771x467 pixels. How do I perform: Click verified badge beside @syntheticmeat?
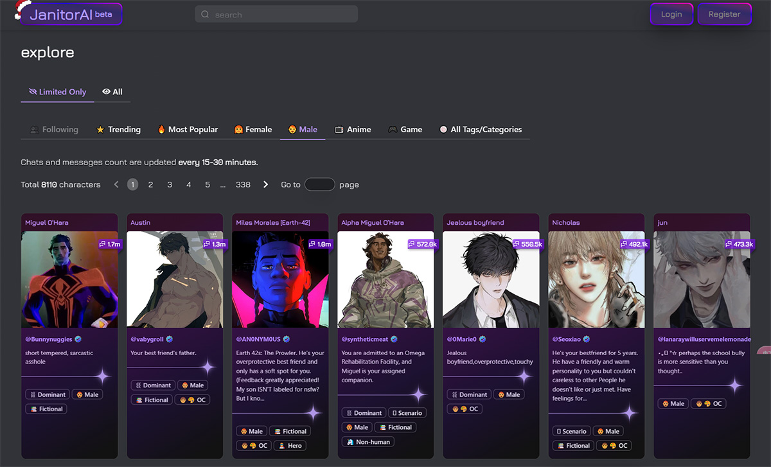394,339
